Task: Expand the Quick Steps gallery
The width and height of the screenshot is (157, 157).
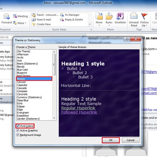Action: click(90, 24)
